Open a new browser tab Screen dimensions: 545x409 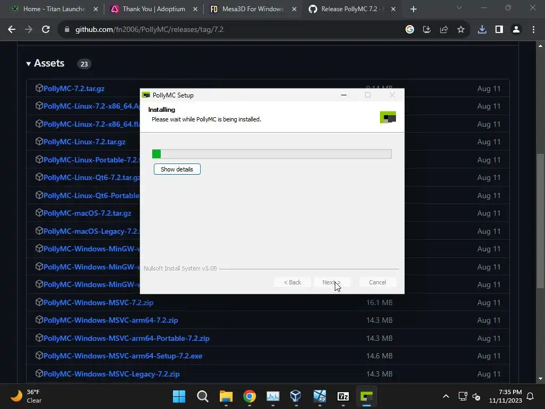tap(413, 9)
